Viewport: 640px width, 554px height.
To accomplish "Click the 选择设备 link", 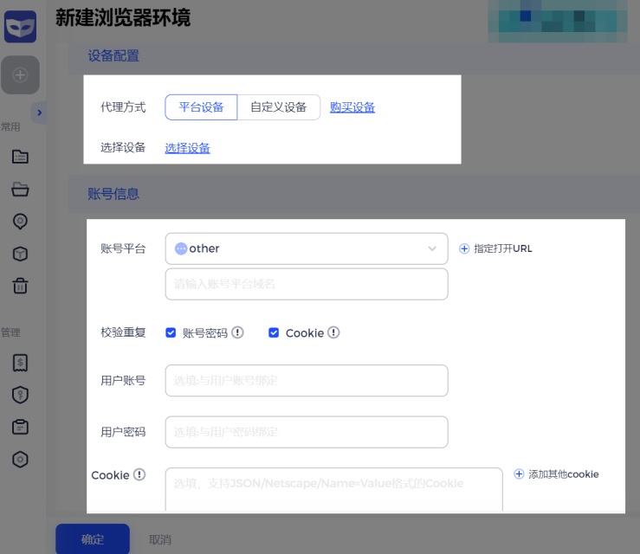I will point(187,148).
